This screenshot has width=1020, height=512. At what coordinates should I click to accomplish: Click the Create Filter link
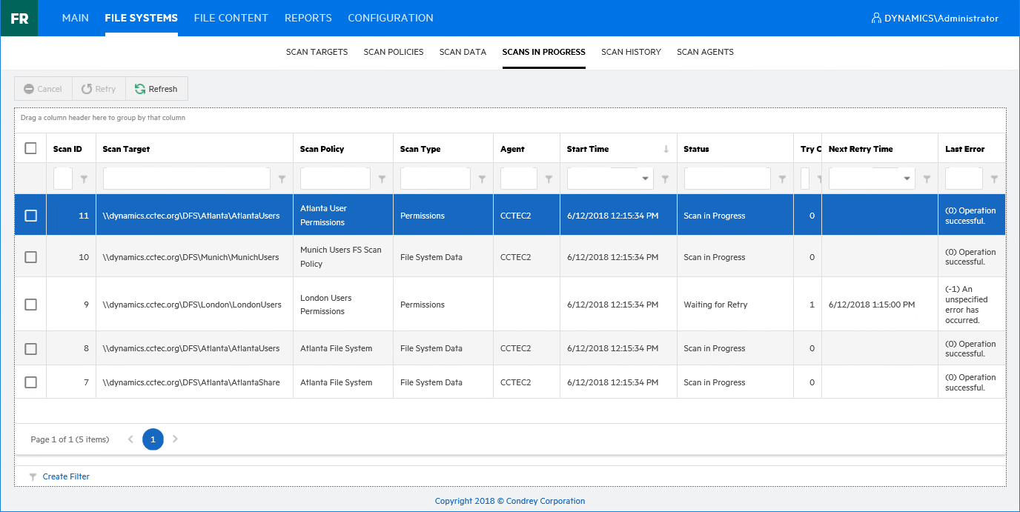pyautogui.click(x=66, y=476)
